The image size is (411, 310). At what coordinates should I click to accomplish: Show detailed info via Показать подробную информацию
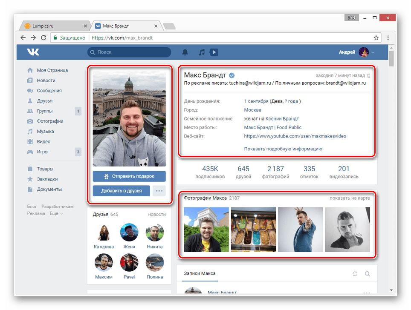tap(283, 149)
